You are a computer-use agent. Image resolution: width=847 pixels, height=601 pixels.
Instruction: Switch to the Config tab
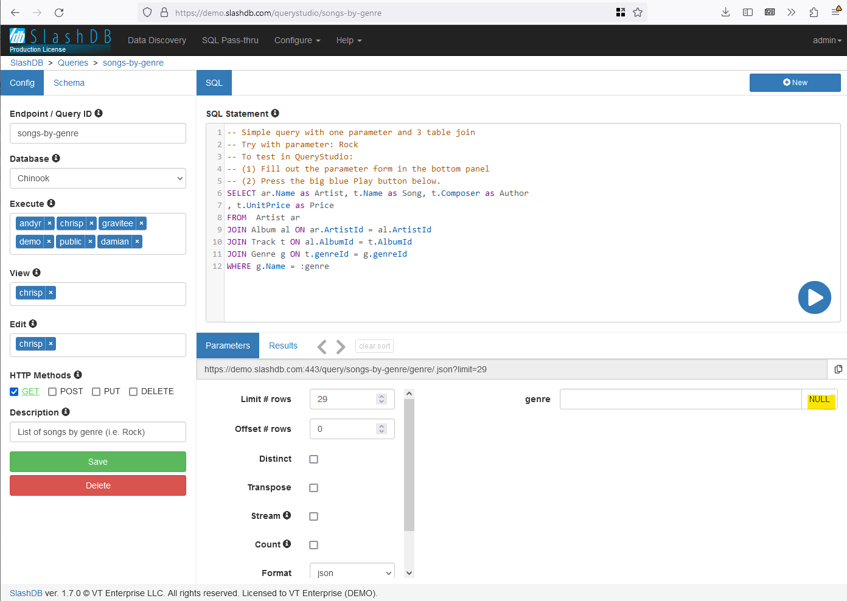[x=22, y=83]
